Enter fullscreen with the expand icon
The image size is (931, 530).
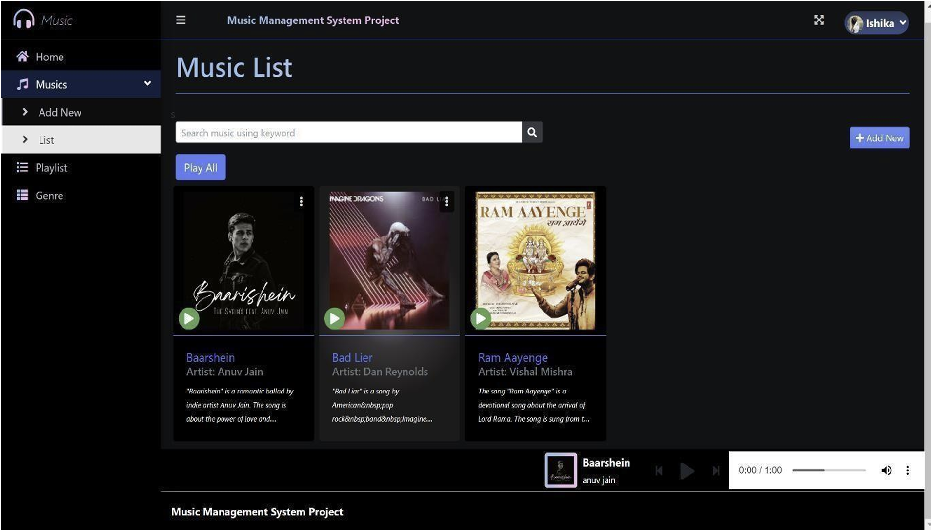click(819, 20)
